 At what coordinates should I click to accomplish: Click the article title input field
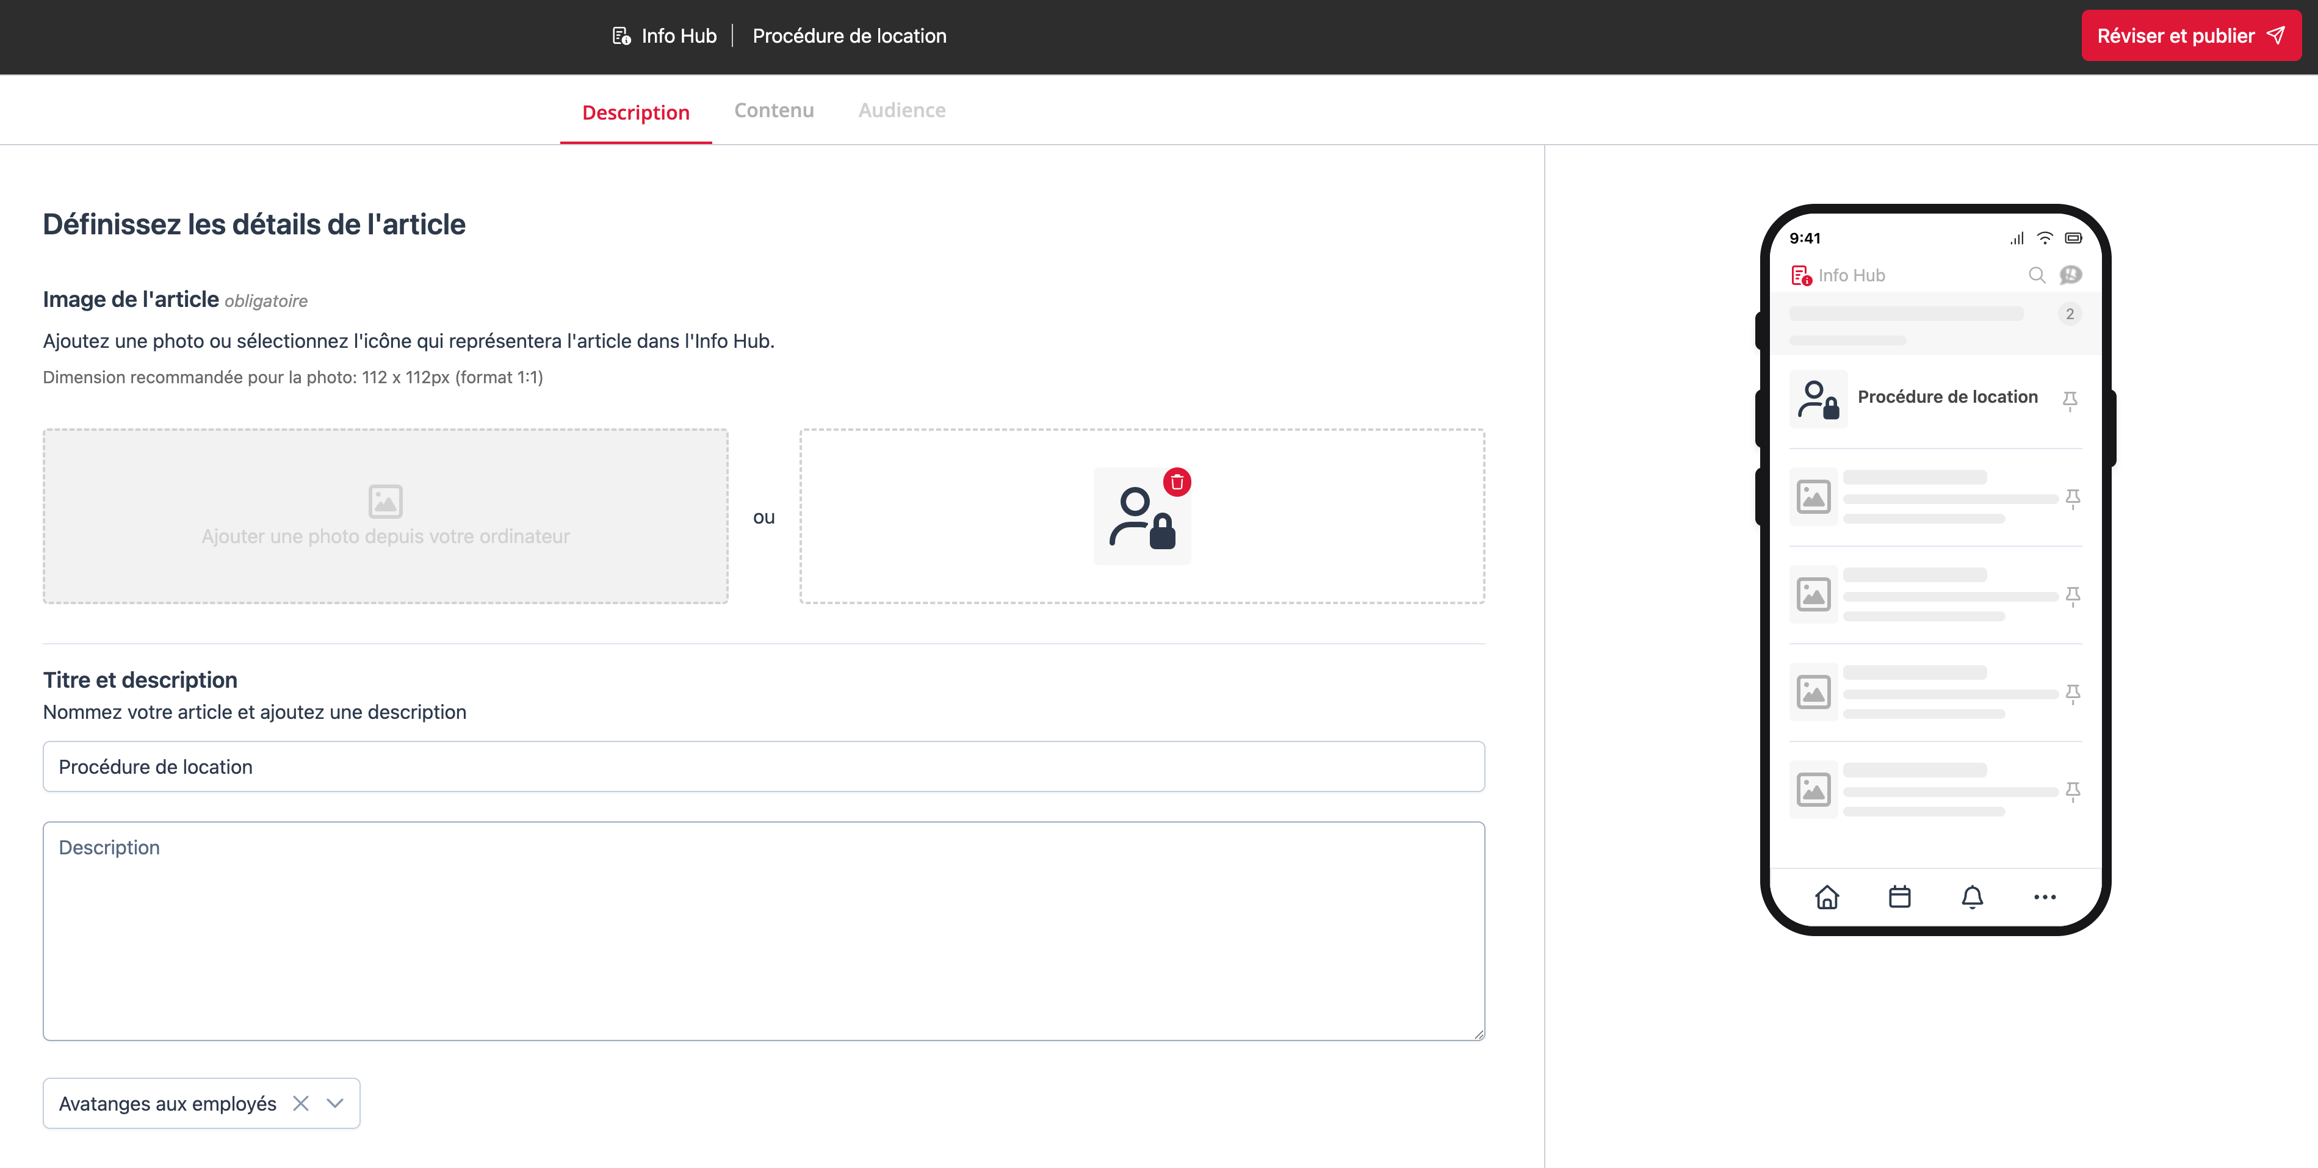click(763, 766)
